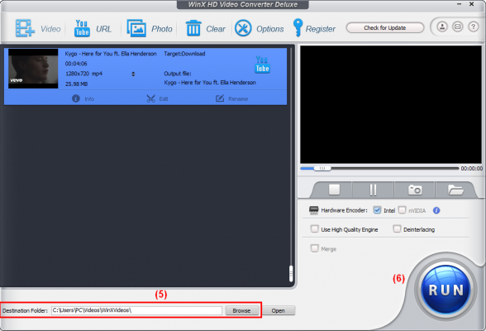Screen dimensions: 486x331
Task: Click the Photo slideshow icon
Action: [136, 28]
